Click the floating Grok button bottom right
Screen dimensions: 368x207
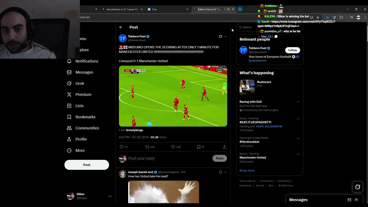pyautogui.click(x=358, y=187)
